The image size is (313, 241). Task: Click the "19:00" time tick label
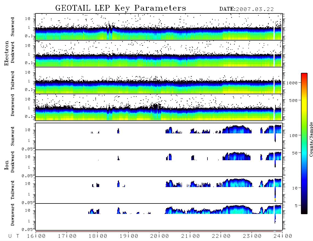pos(129,236)
